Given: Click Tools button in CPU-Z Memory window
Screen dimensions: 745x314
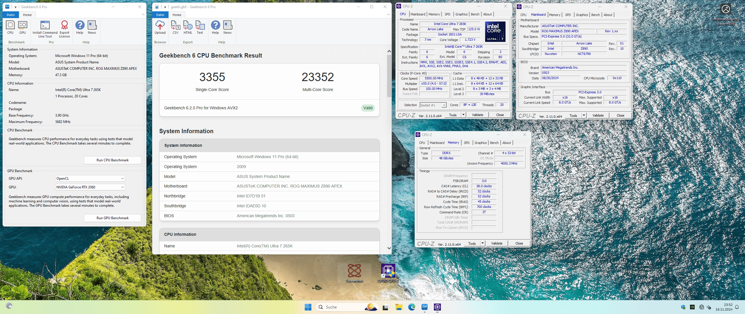Looking at the screenshot, I should 472,244.
